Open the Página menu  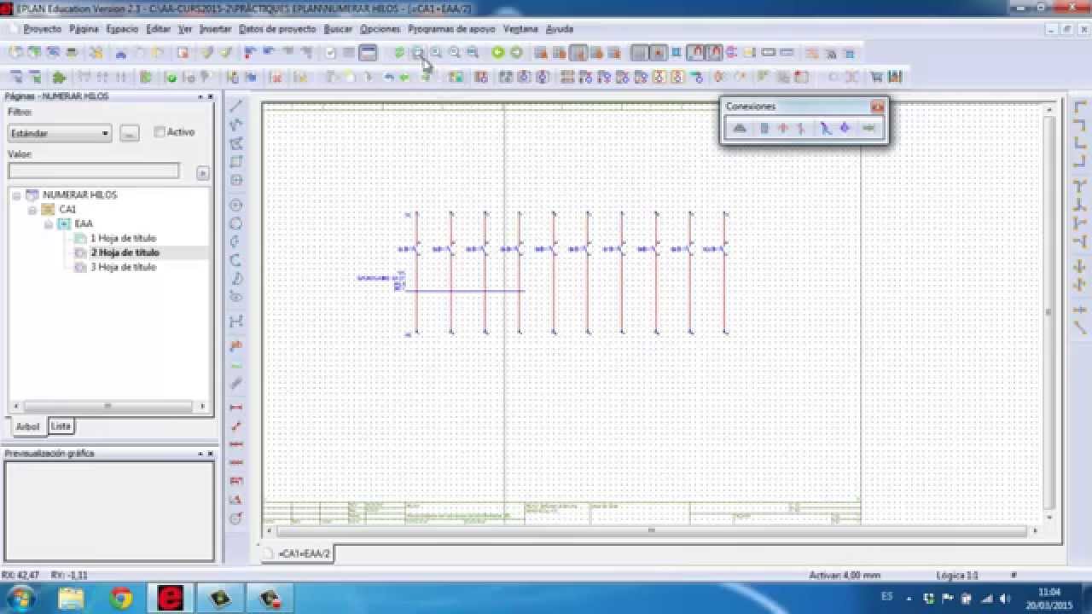(84, 29)
